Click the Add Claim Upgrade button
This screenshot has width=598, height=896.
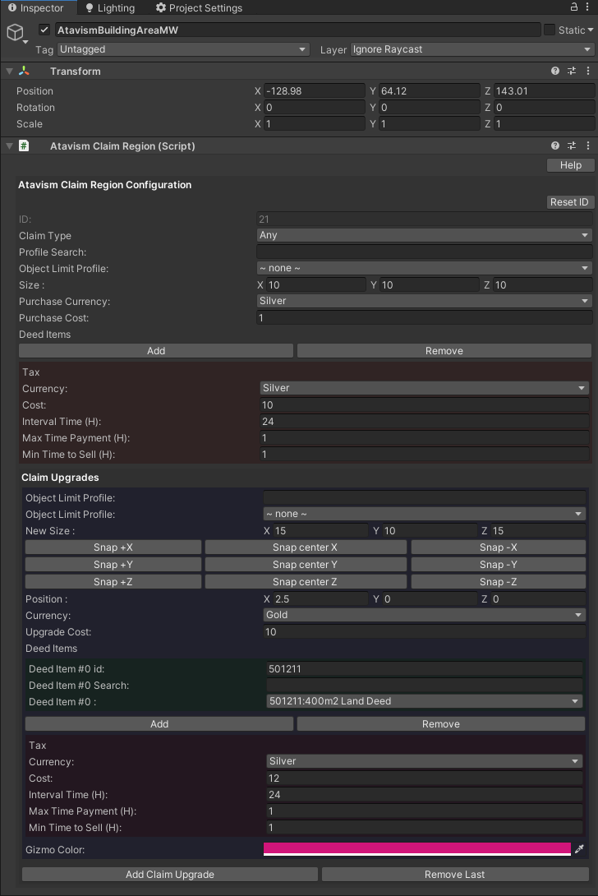tap(170, 875)
